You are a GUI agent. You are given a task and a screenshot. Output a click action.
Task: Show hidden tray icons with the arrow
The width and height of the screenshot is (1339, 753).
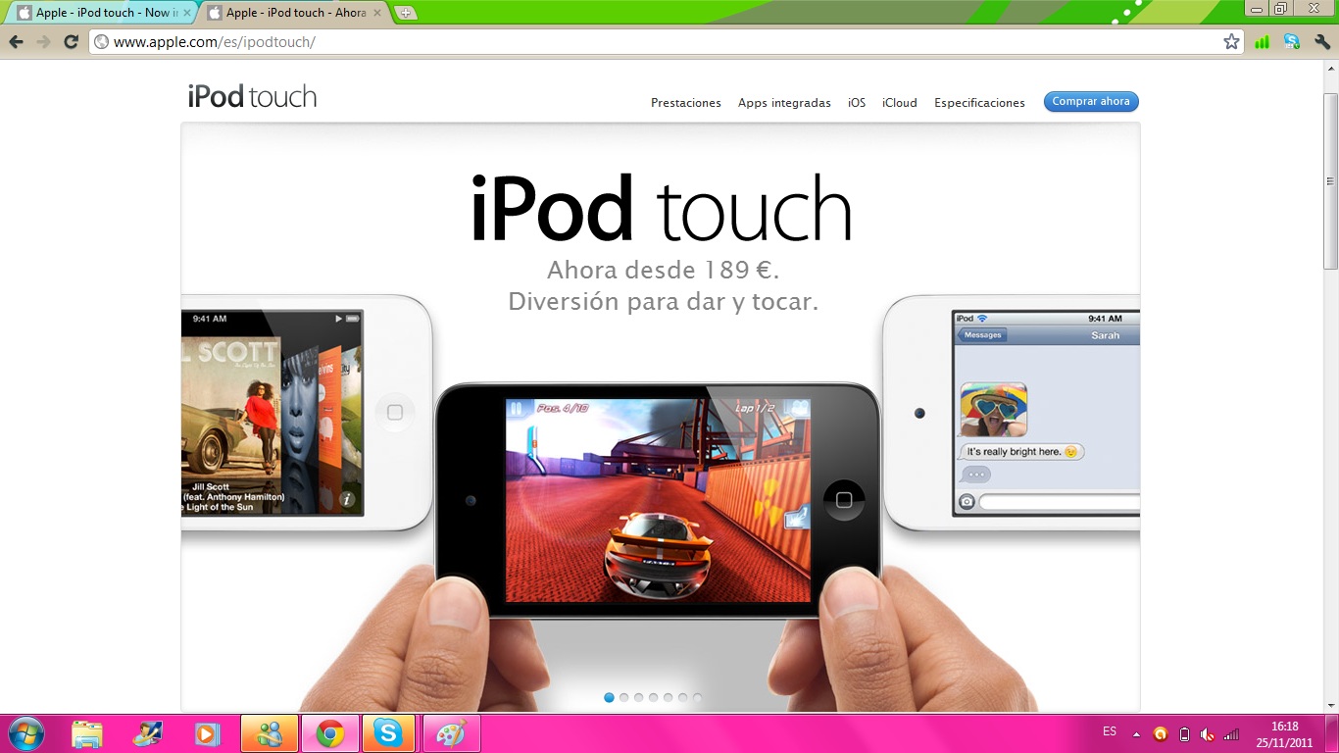[1136, 733]
